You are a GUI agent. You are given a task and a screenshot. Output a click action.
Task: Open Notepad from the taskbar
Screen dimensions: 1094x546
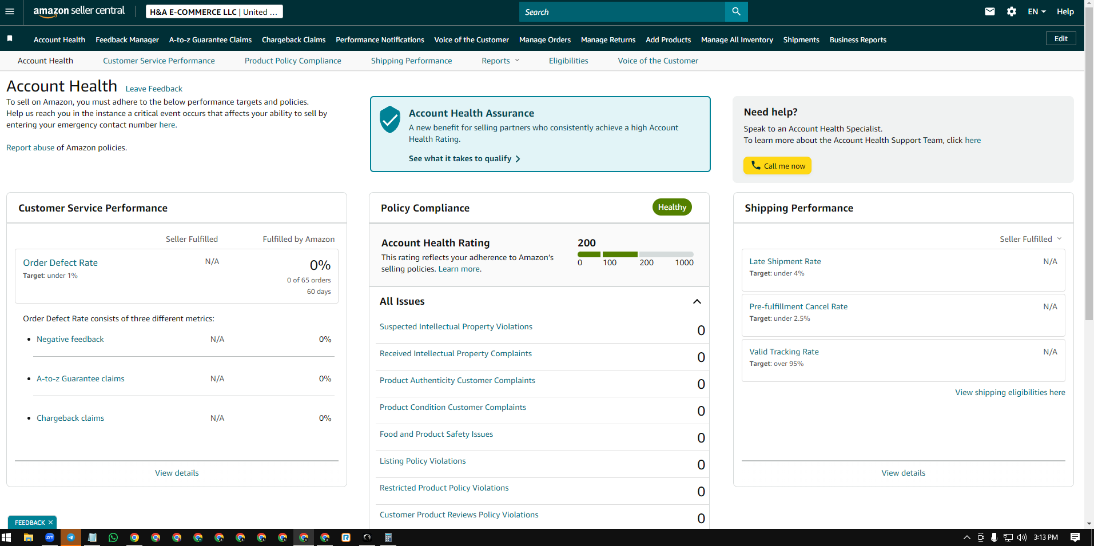[x=92, y=537]
